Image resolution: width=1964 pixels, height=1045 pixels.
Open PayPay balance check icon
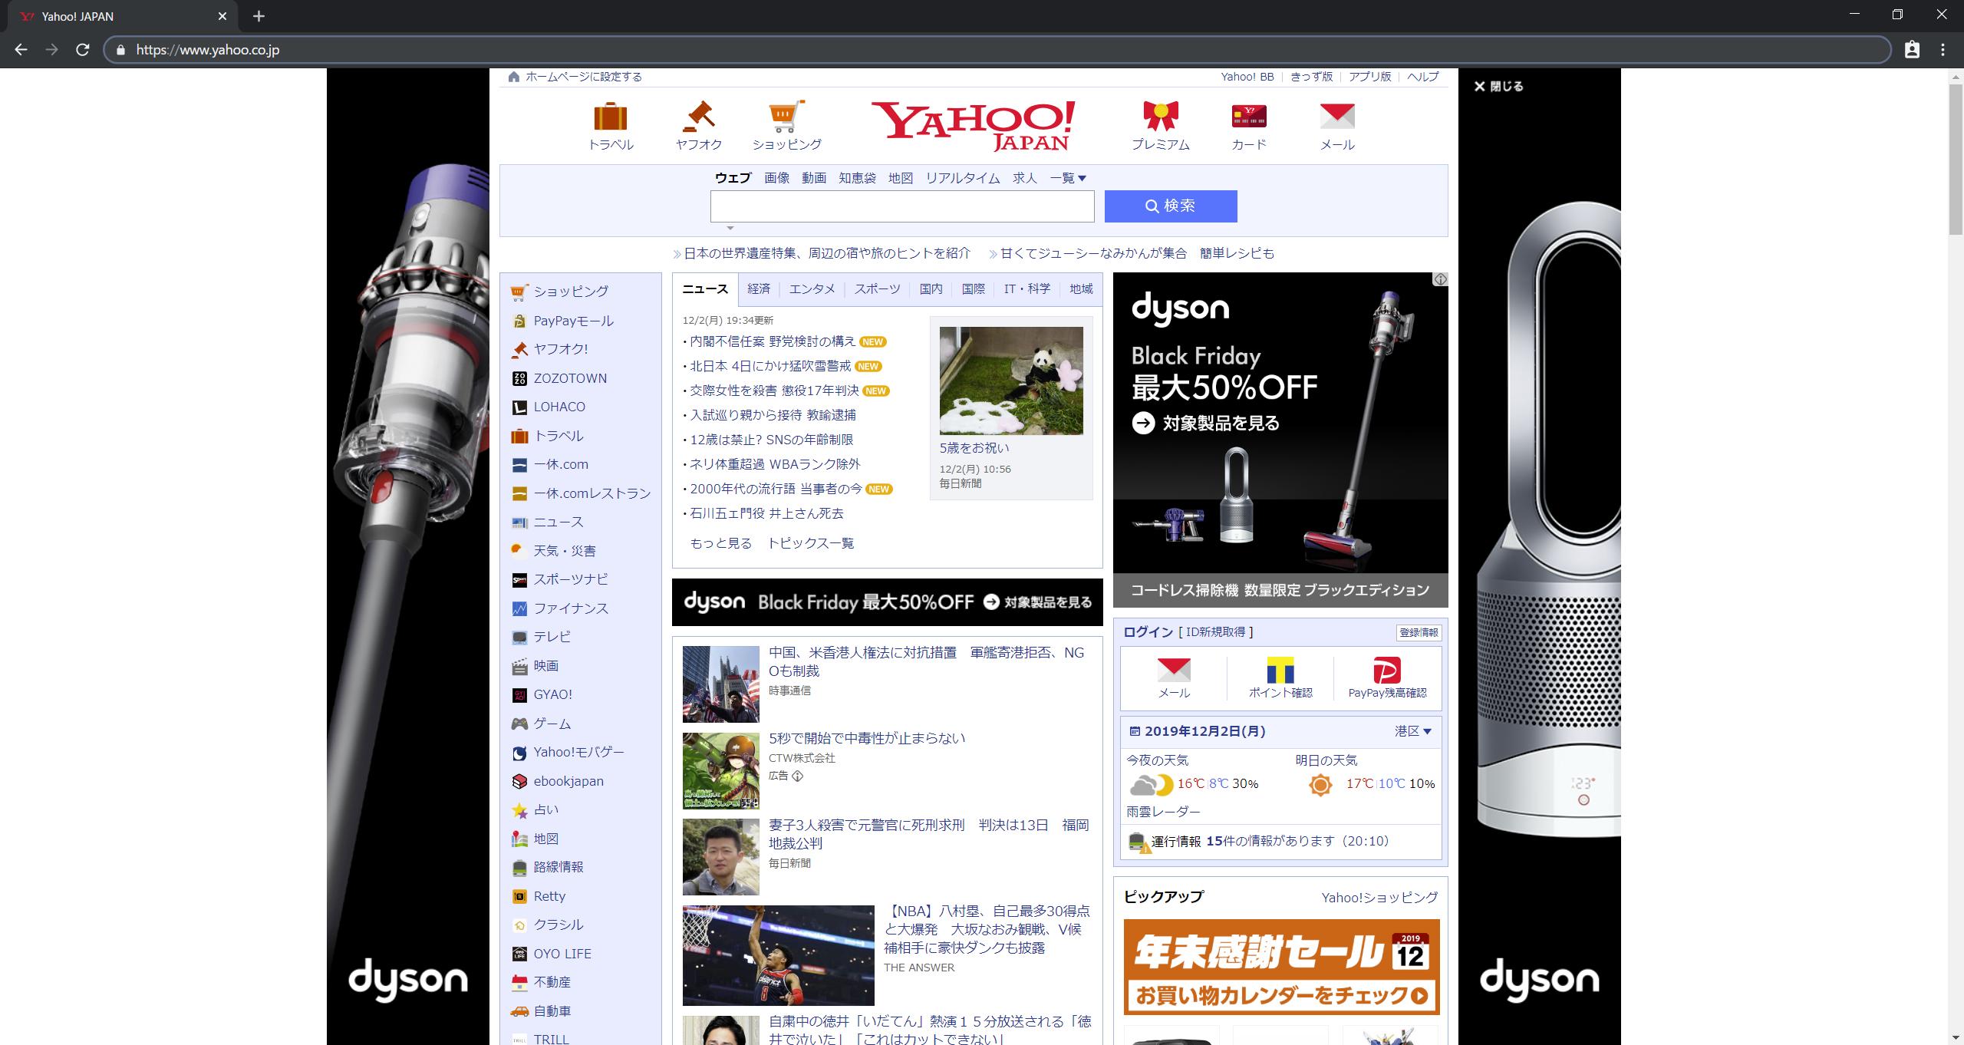coord(1386,671)
